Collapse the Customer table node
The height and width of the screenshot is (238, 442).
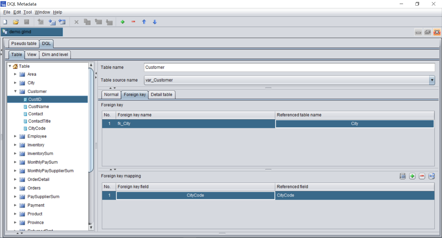(x=15, y=91)
